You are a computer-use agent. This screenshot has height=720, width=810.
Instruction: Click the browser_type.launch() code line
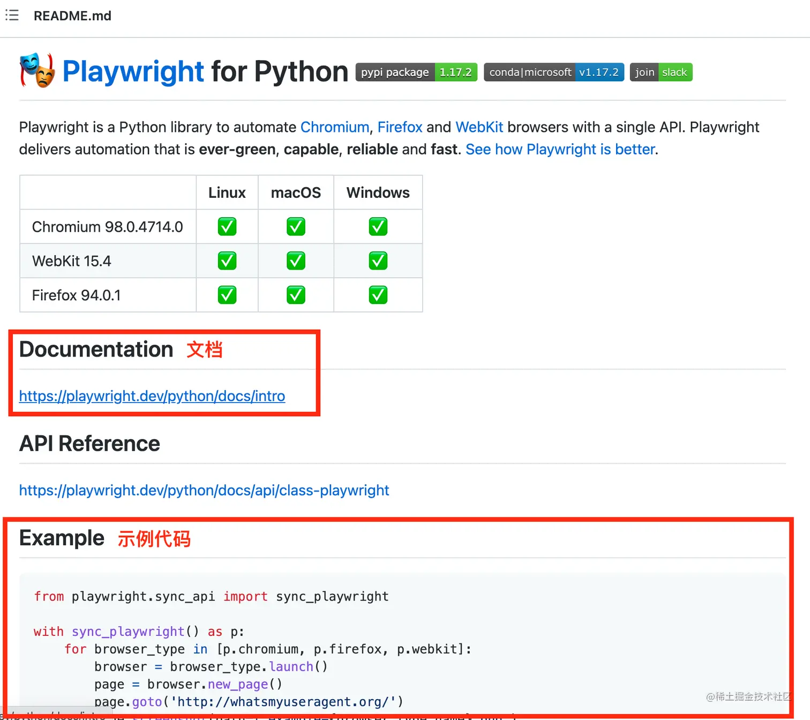pos(211,667)
